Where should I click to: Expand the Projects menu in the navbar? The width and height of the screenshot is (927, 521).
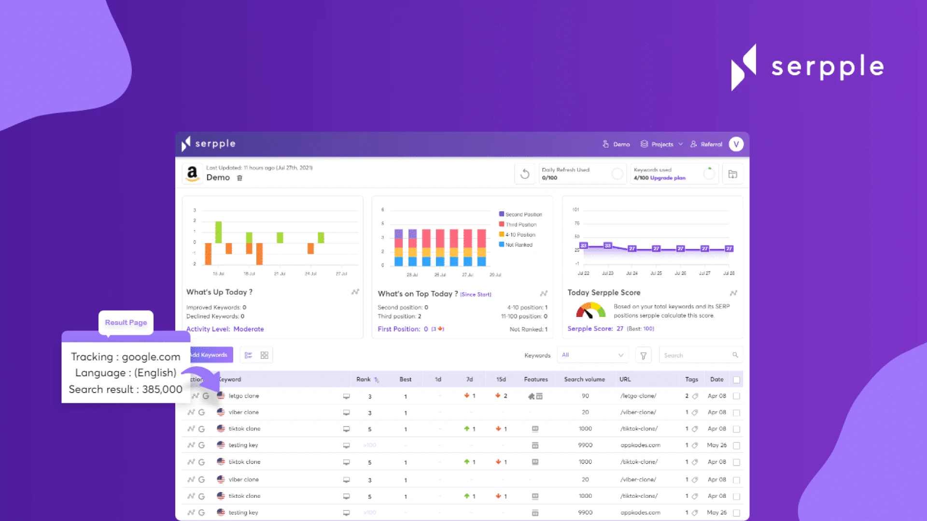click(662, 144)
